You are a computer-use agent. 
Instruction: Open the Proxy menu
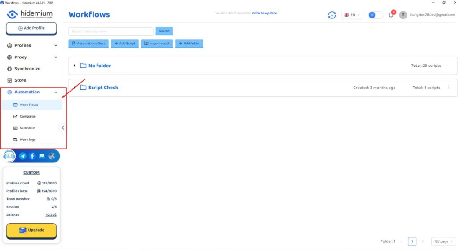(x=32, y=57)
